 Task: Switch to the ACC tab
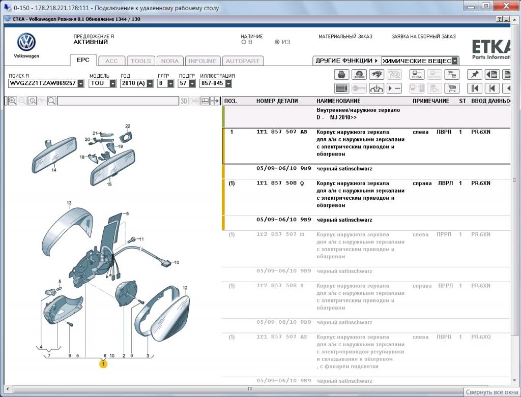[x=111, y=61]
